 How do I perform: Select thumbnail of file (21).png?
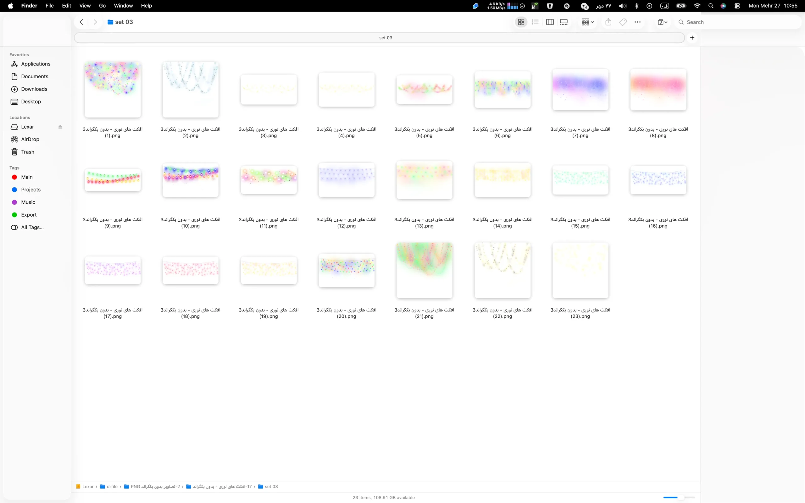coord(424,270)
